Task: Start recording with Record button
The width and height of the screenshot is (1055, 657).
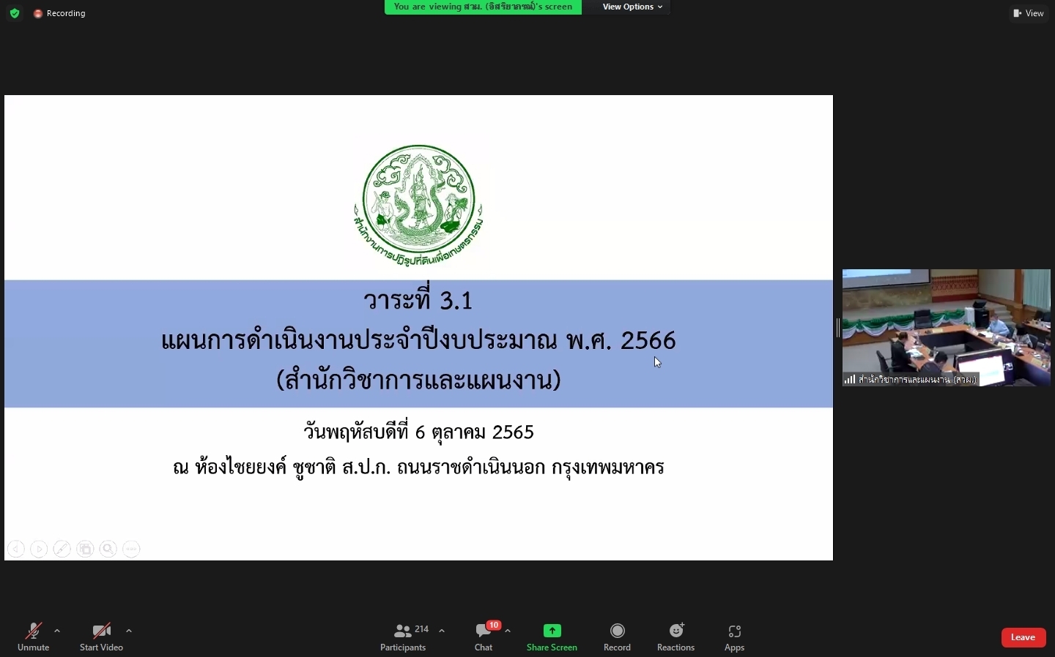Action: point(618,637)
